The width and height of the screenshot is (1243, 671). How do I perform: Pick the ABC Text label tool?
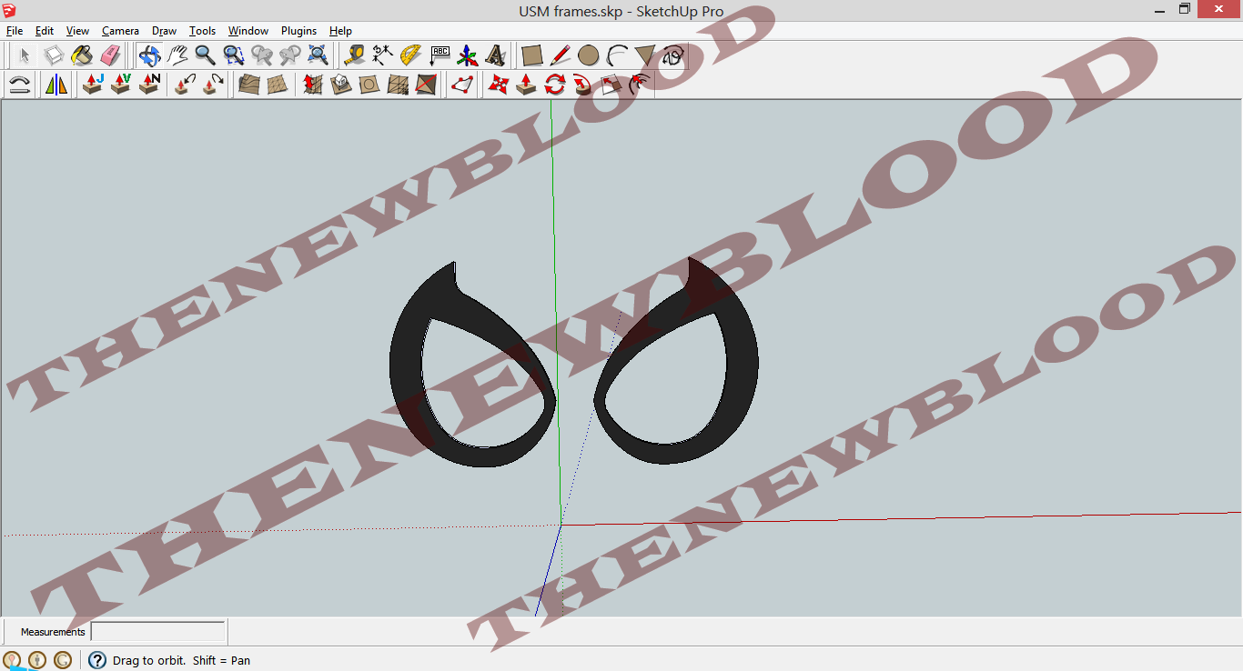(440, 55)
